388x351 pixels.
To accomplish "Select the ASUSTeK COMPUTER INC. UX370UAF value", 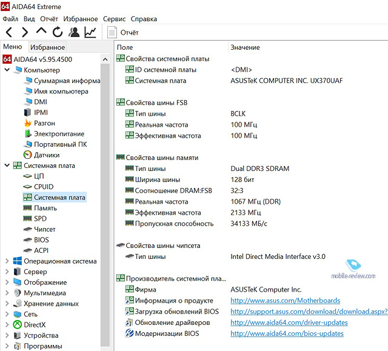I will point(287,81).
